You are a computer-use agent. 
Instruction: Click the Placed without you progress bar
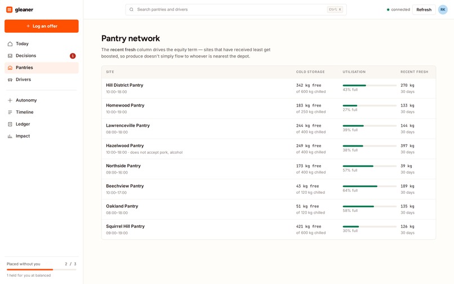(x=42, y=269)
